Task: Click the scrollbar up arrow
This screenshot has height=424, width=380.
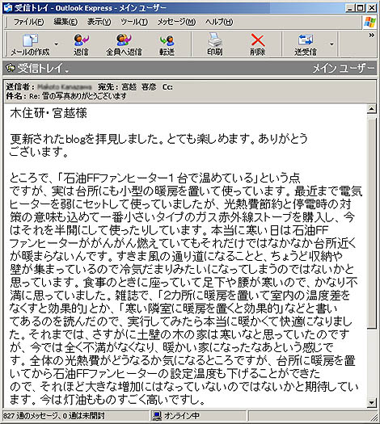Action: click(x=371, y=109)
